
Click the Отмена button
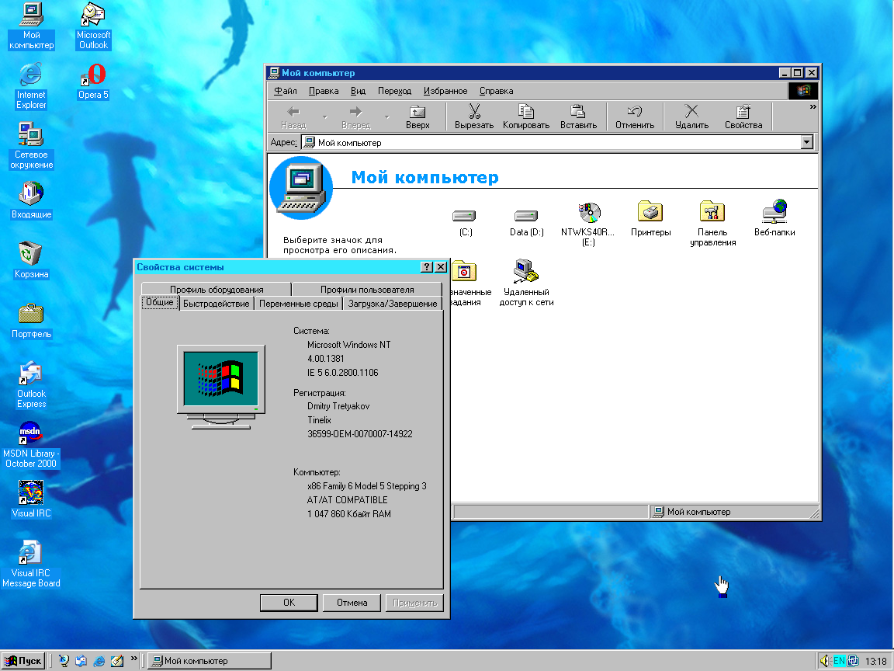352,603
